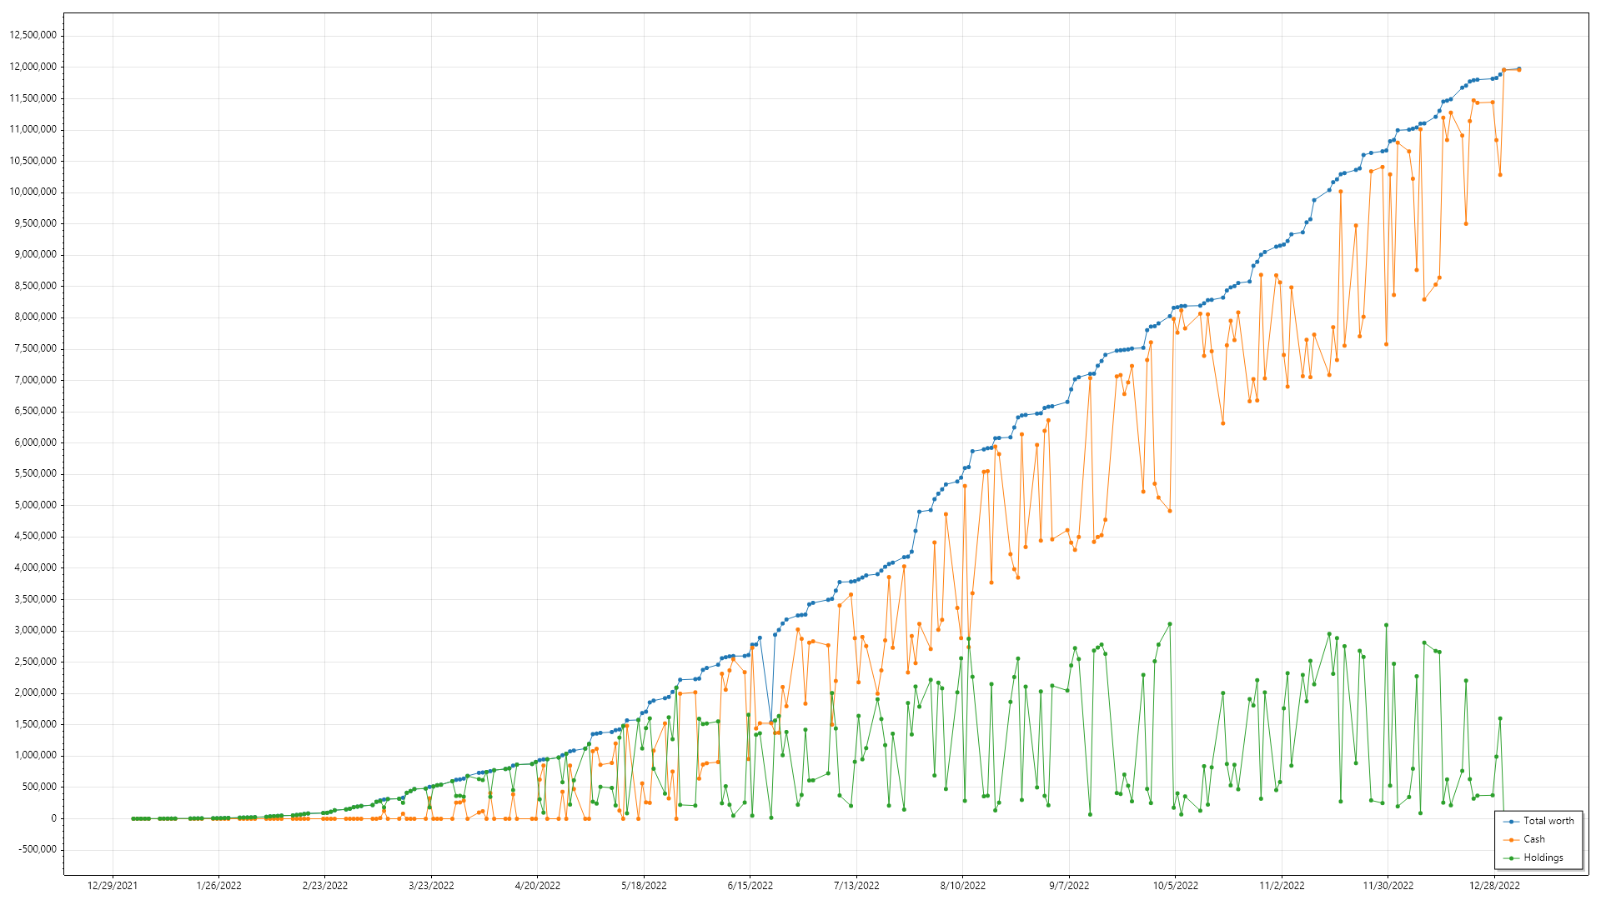Screen dimensions: 1601x900
Task: Click the 500,000 y-axis label
Action: point(40,787)
